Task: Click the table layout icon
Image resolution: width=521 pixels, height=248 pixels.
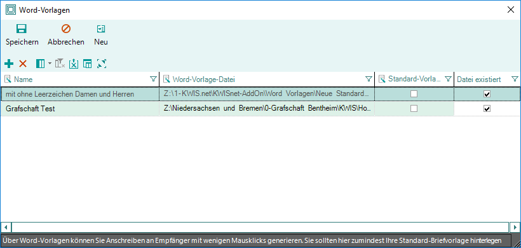Action: [x=88, y=64]
